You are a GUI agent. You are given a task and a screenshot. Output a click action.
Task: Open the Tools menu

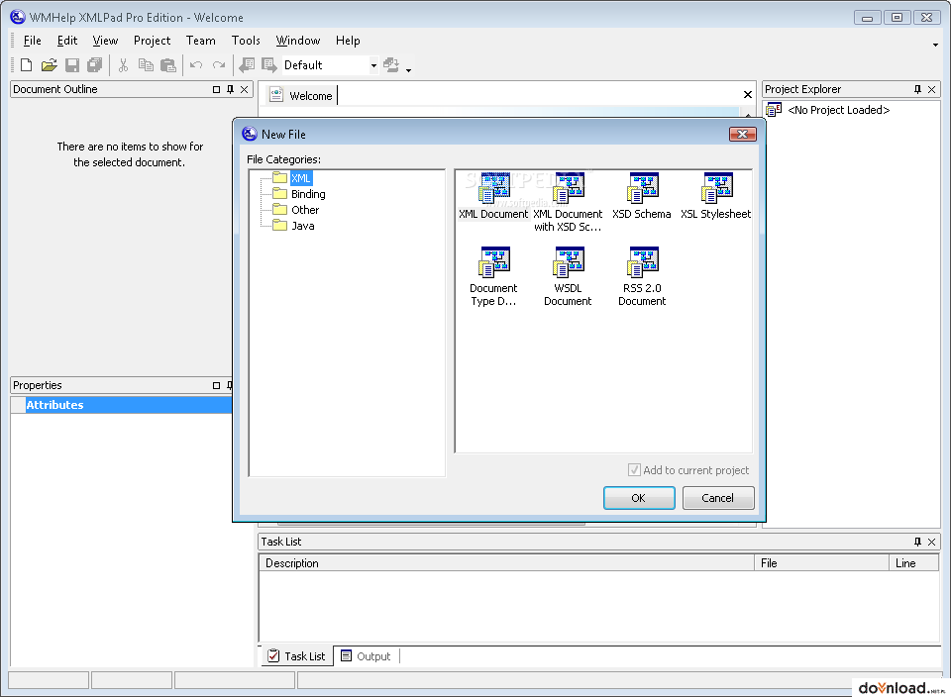(246, 41)
